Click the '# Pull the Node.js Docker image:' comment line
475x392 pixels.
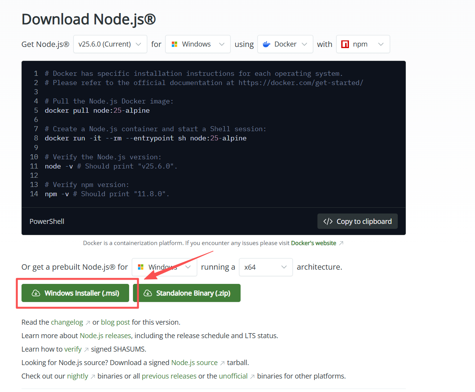109,101
